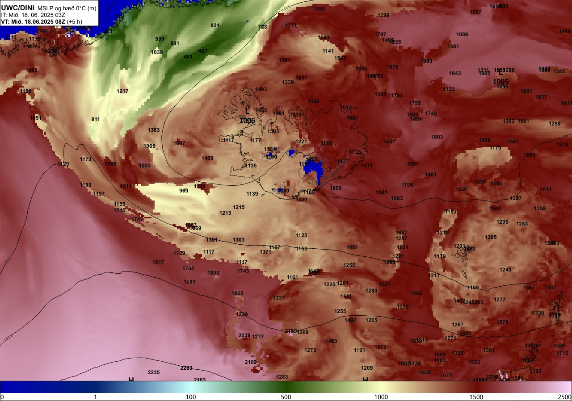
Task: Click the height value '1729'
Action: tap(179, 253)
